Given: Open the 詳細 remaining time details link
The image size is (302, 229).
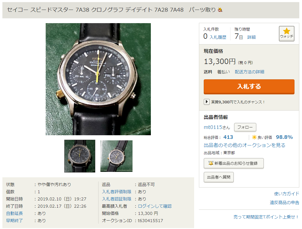Looking at the screenshot, I should tap(251, 37).
